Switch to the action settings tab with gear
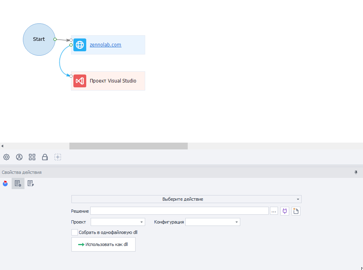This screenshot has width=363, height=270. 18,183
